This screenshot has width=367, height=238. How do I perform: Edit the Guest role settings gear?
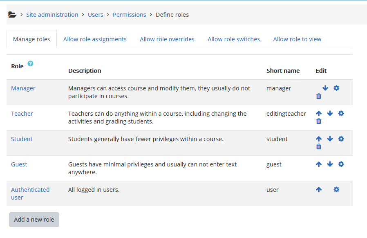tap(341, 164)
